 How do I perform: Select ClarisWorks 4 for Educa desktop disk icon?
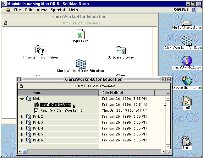point(187,41)
